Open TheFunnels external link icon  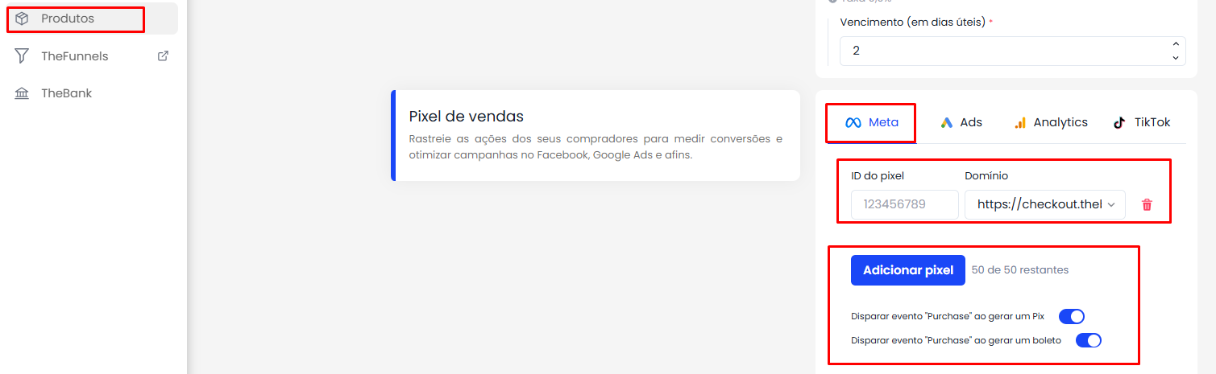click(163, 56)
